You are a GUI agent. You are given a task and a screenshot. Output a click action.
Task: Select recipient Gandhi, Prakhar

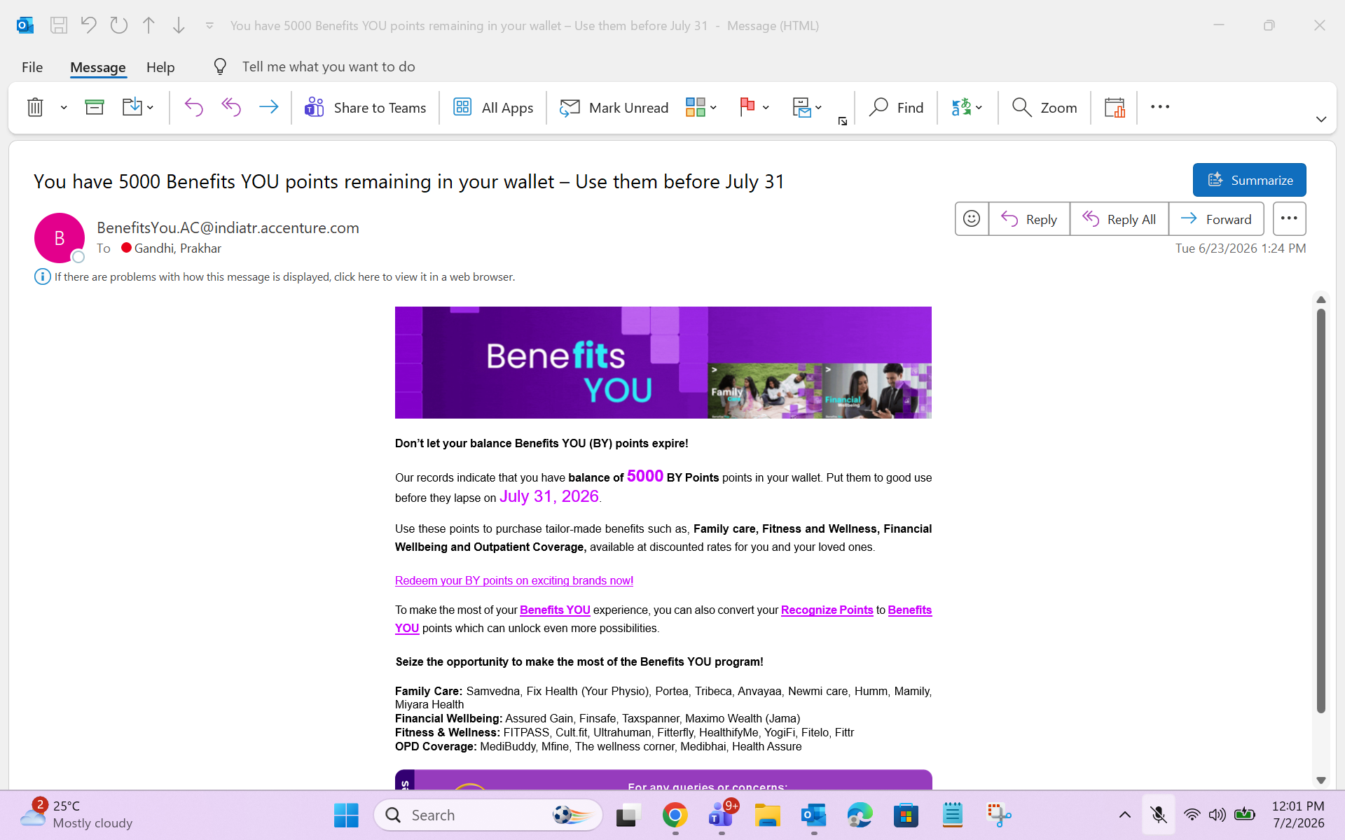coord(177,248)
